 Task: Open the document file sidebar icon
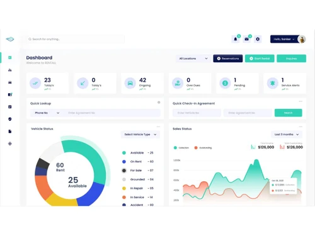tap(10, 132)
